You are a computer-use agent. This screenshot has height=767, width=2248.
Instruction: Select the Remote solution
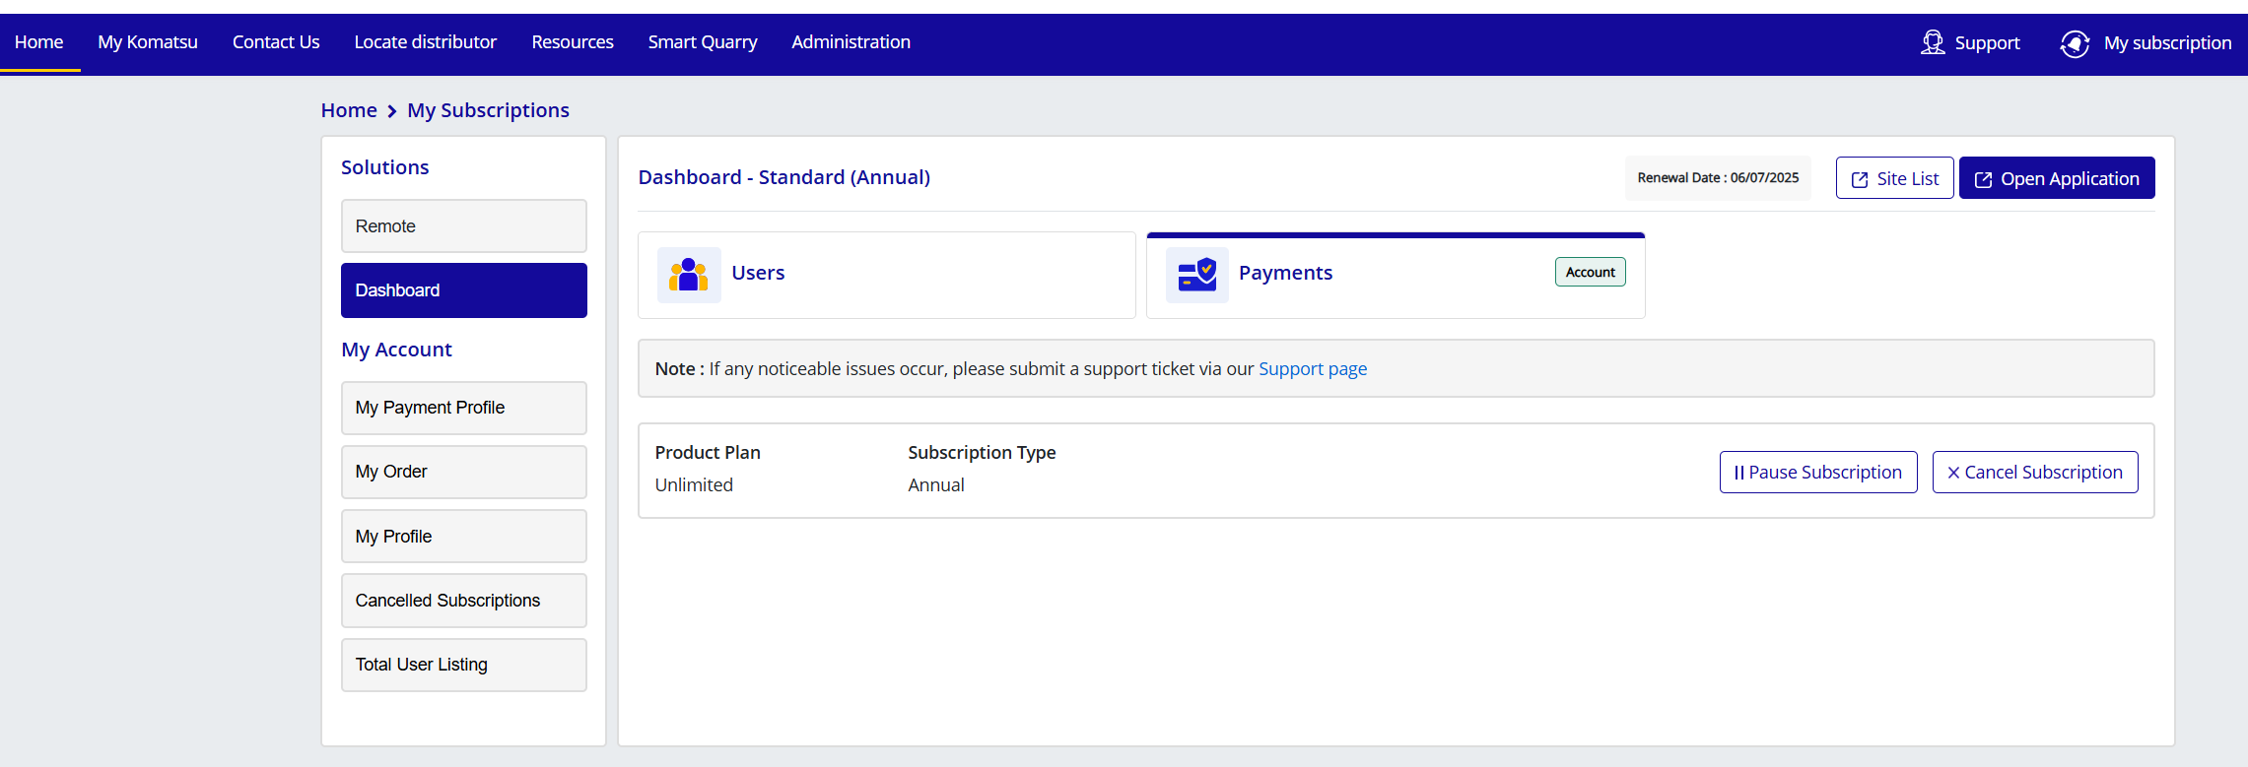pyautogui.click(x=464, y=226)
